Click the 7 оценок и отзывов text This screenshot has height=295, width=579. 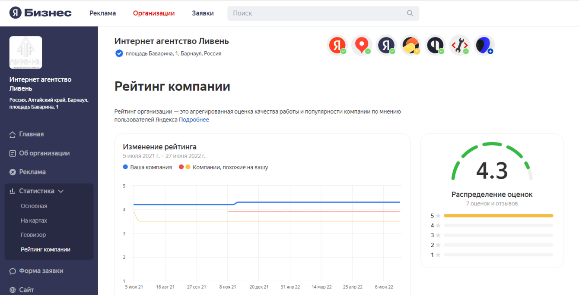(492, 203)
